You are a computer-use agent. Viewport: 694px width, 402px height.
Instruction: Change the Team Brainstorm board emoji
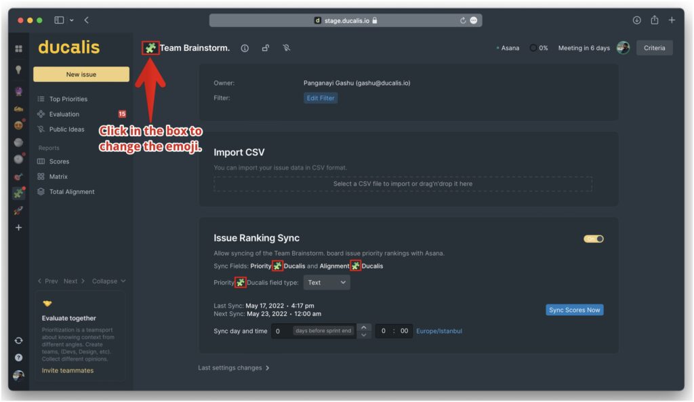(150, 48)
